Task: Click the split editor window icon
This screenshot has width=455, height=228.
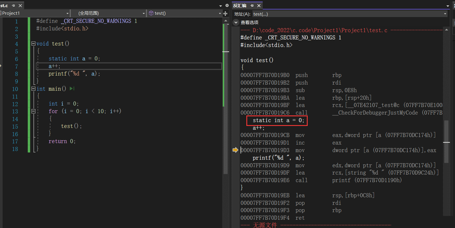Action: click(x=225, y=13)
